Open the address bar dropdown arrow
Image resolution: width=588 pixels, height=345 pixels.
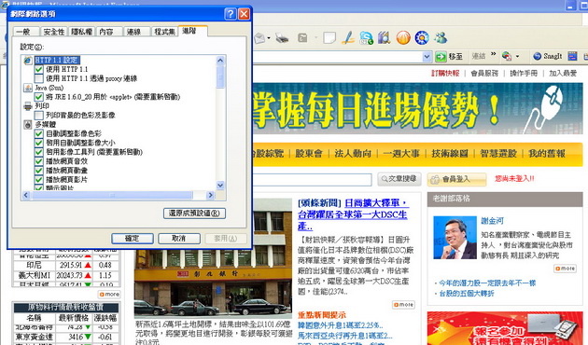point(427,57)
